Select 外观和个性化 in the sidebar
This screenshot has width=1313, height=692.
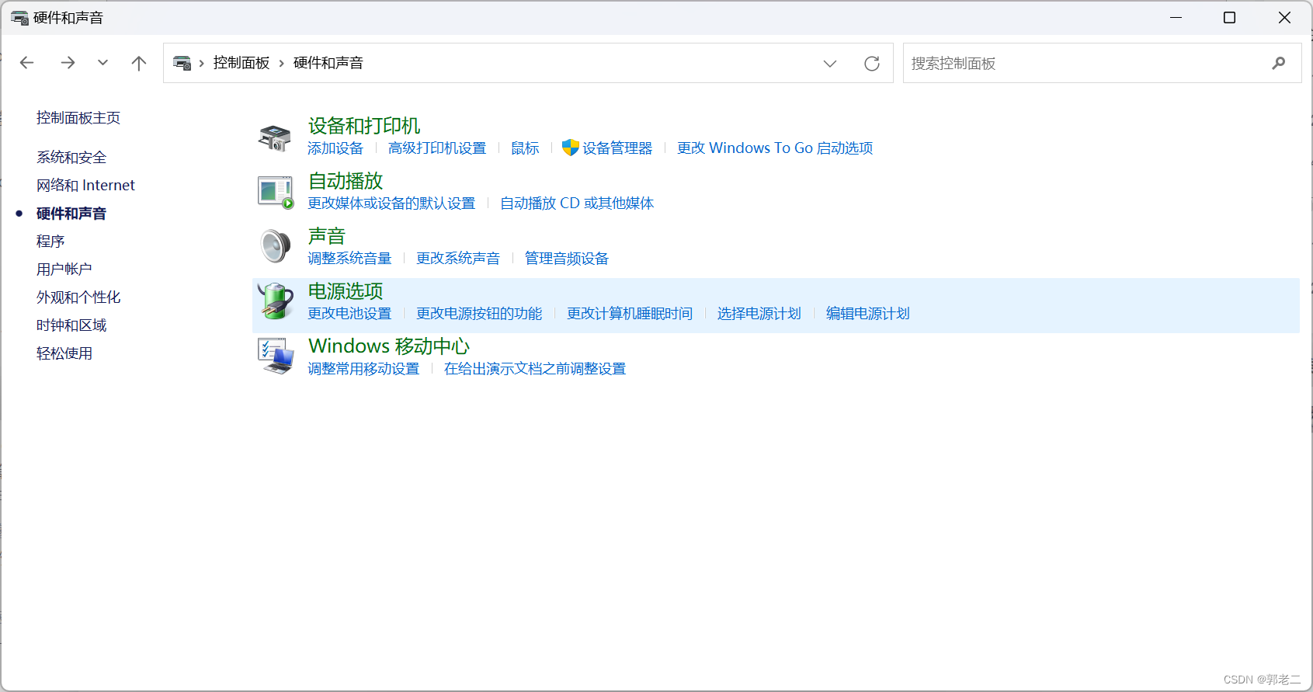(78, 297)
